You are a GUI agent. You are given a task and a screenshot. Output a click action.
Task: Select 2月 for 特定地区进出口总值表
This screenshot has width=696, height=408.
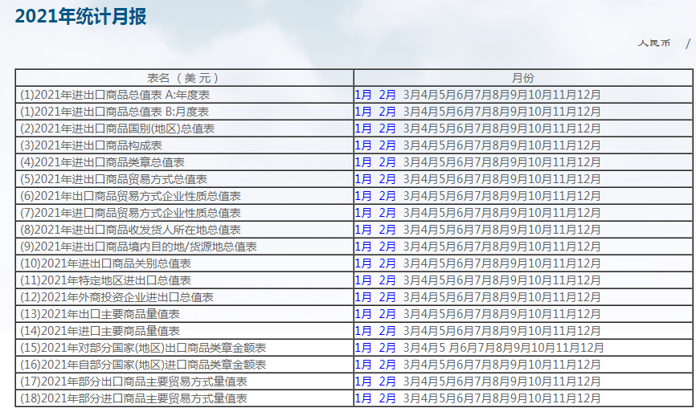click(x=387, y=280)
